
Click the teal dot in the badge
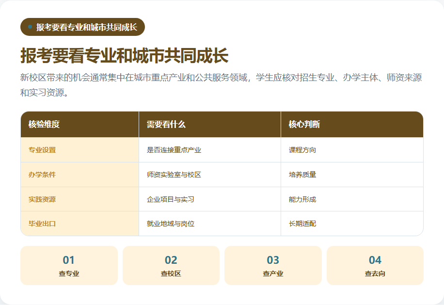tap(30, 27)
